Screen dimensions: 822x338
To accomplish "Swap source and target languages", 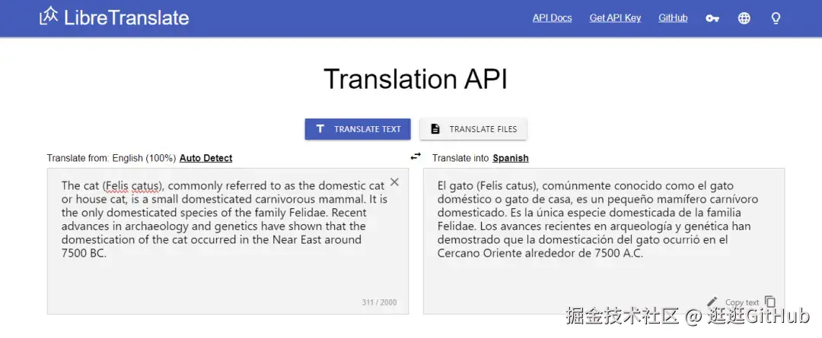I will point(416,156).
